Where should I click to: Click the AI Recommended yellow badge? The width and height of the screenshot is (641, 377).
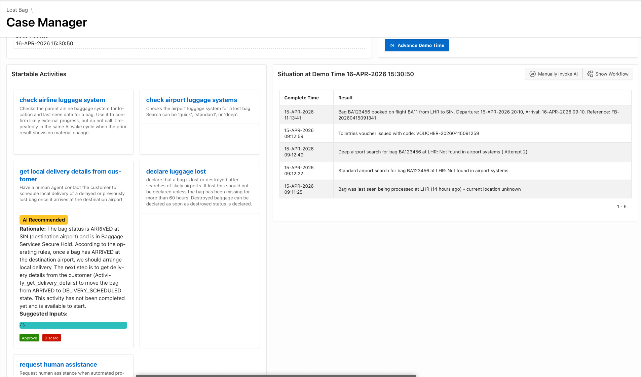pos(44,220)
